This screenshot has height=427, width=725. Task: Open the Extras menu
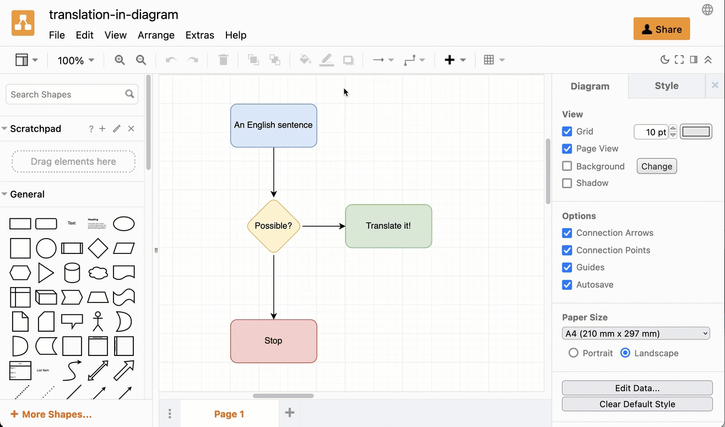pos(199,35)
